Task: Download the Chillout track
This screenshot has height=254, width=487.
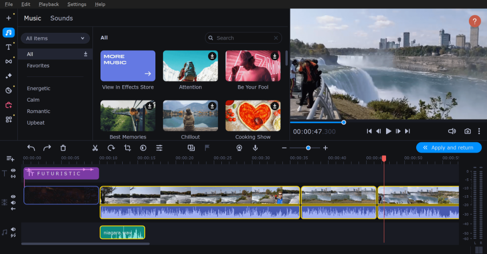Action: coord(212,106)
